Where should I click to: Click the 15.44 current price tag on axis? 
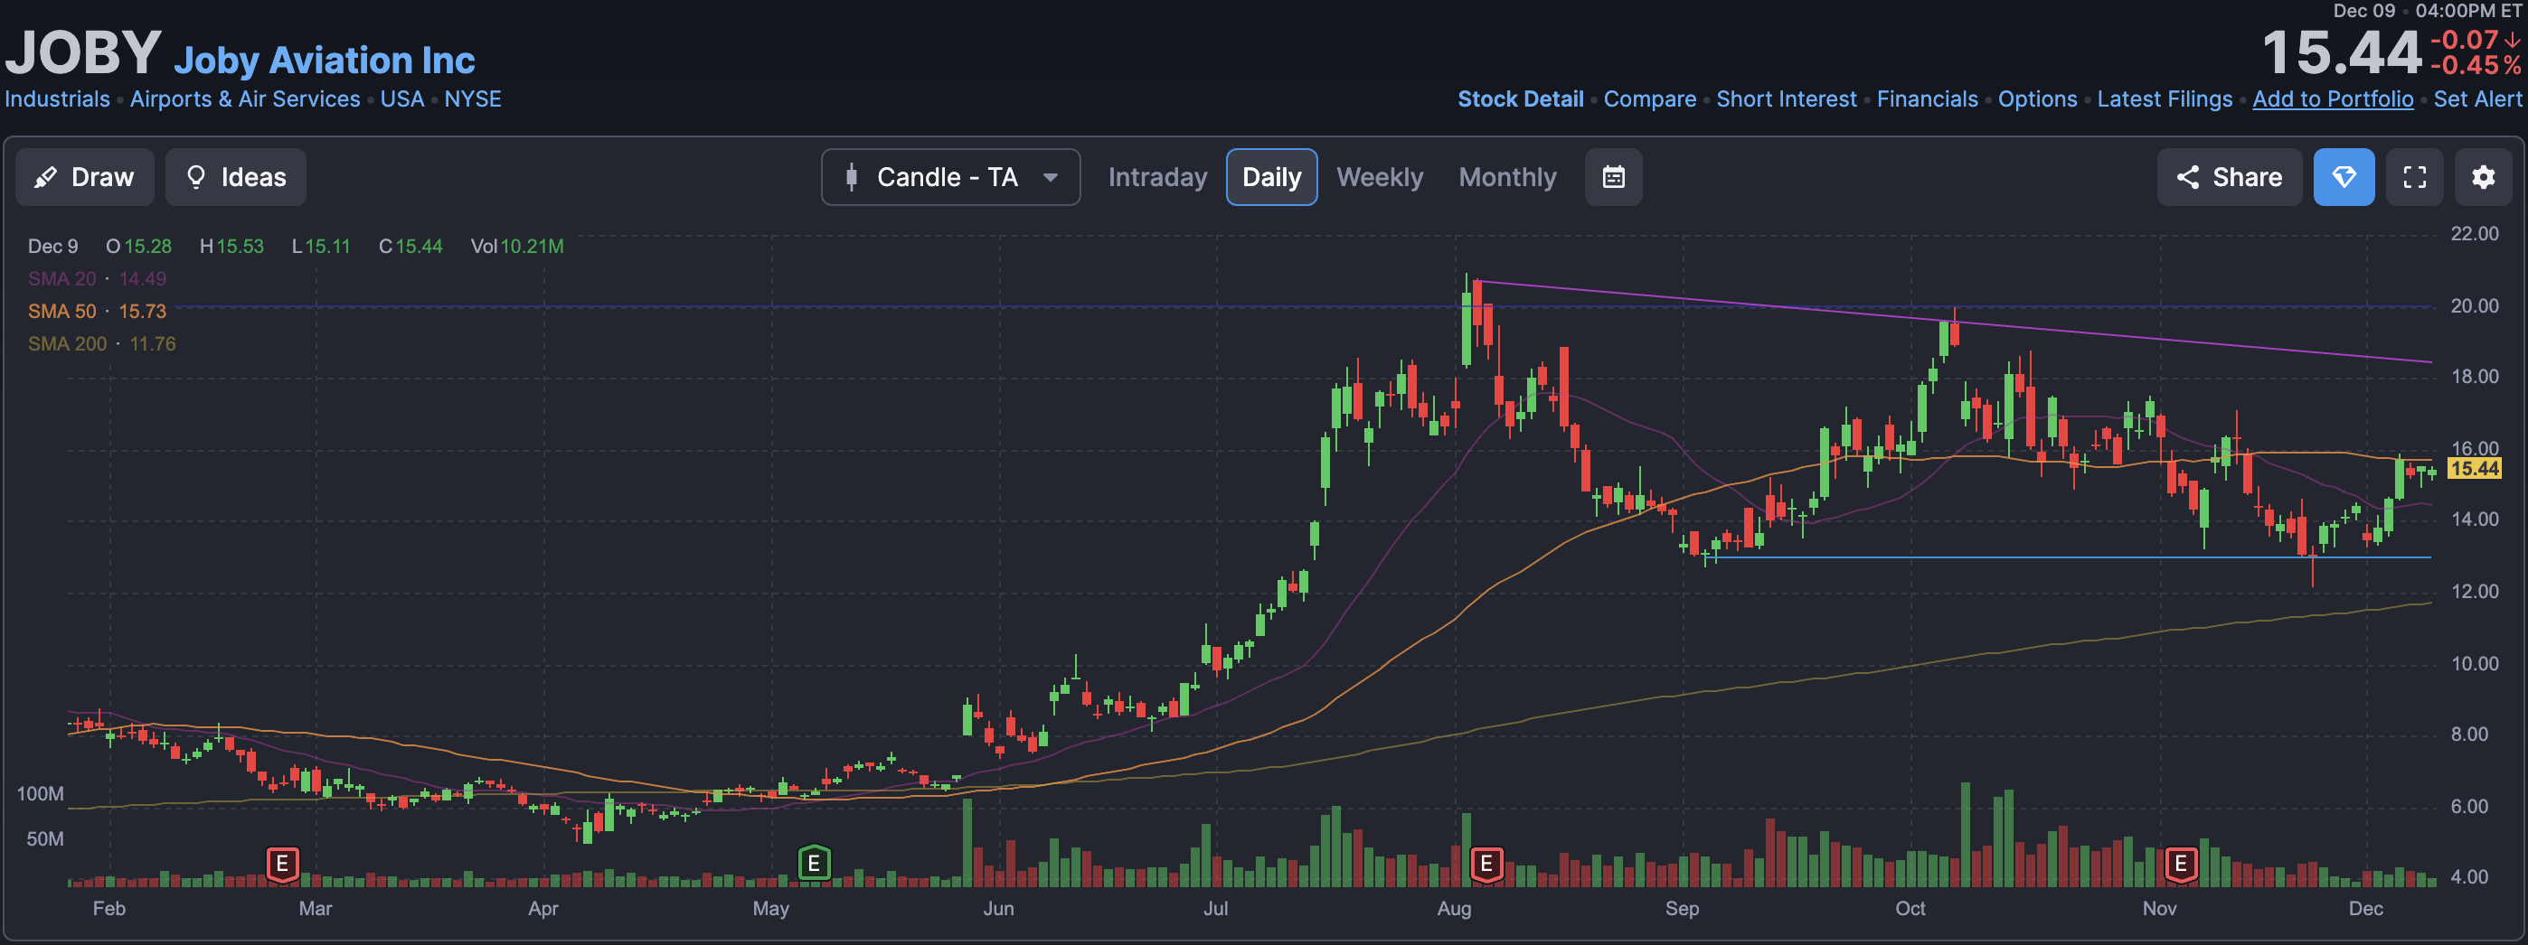2474,469
